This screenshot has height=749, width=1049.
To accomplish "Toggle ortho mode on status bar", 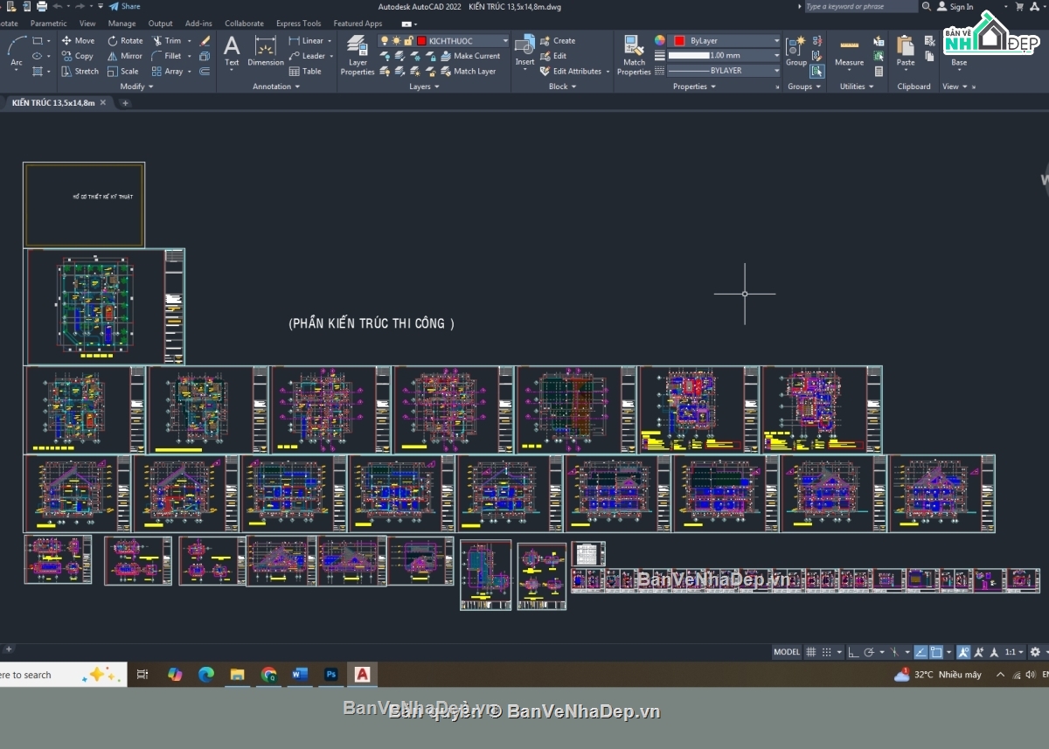I will tap(854, 652).
